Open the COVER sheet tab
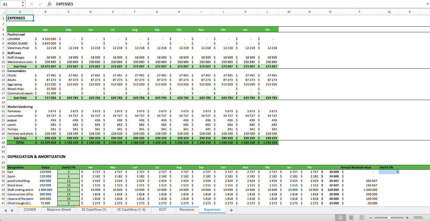The width and height of the screenshot is (430, 221). tap(30, 210)
